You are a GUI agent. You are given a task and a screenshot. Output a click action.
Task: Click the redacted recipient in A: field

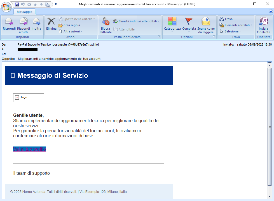(x=27, y=49)
